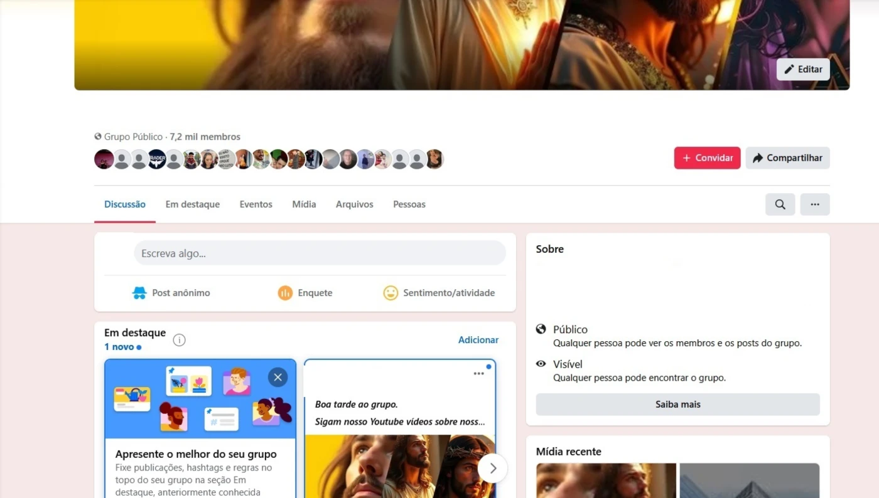Image resolution: width=879 pixels, height=498 pixels.
Task: Click the Sobre heading
Action: [550, 249]
